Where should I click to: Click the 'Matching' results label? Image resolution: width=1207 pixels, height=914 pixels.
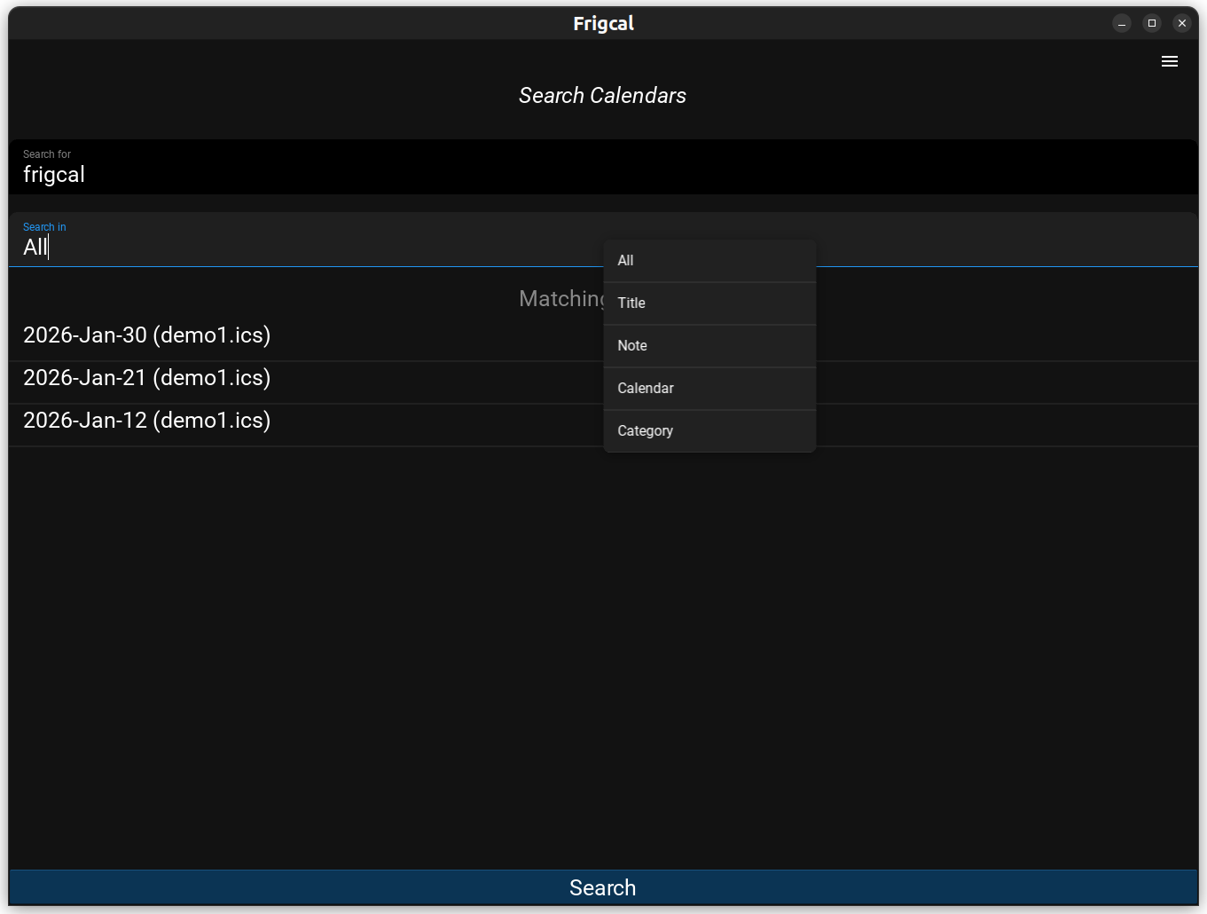pyautogui.click(x=560, y=299)
